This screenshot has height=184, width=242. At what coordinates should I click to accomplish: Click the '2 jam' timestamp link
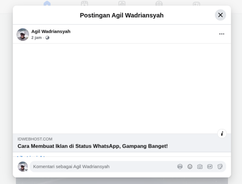coord(36,38)
